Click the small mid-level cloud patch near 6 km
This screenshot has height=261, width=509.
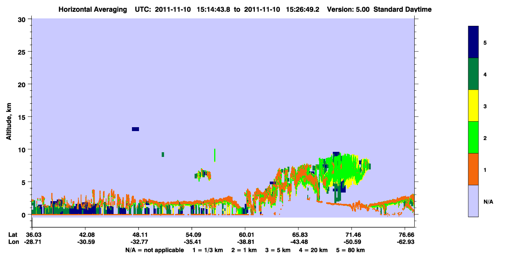[x=203, y=175]
